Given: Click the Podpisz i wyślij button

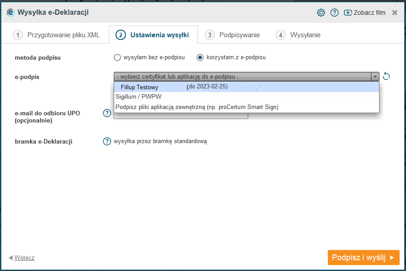Looking at the screenshot, I should pos(364,258).
